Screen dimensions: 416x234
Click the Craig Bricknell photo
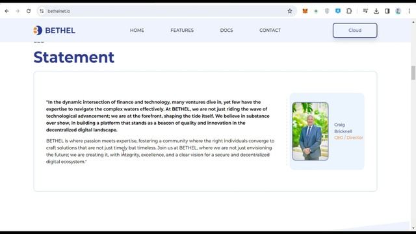(x=310, y=131)
